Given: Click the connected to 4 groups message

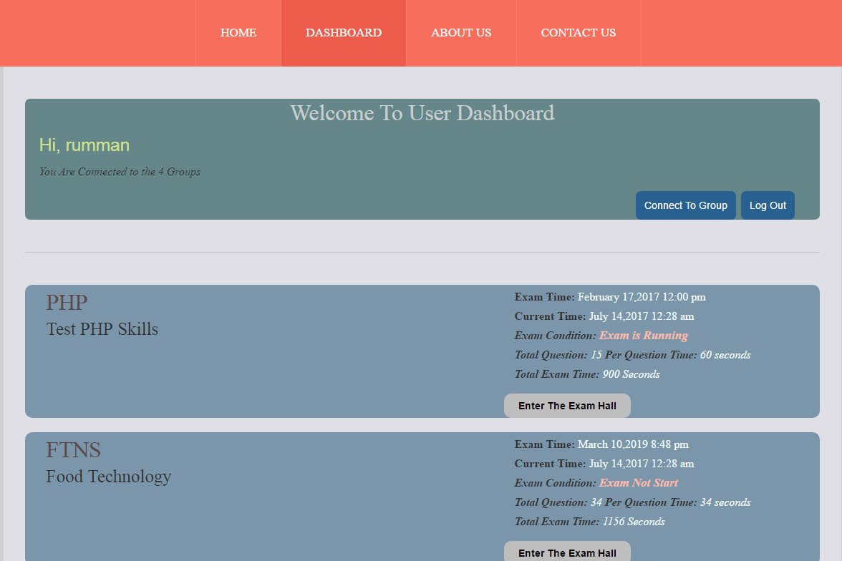Looking at the screenshot, I should pos(120,172).
